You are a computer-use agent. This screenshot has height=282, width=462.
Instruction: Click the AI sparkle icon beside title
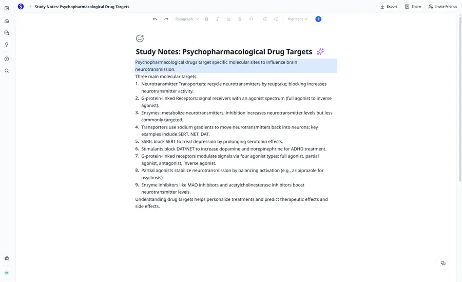320,51
